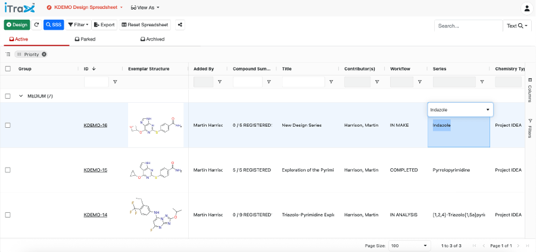The width and height of the screenshot is (536, 252).
Task: Open the row grouping icon beside Priority
Action: point(8,55)
